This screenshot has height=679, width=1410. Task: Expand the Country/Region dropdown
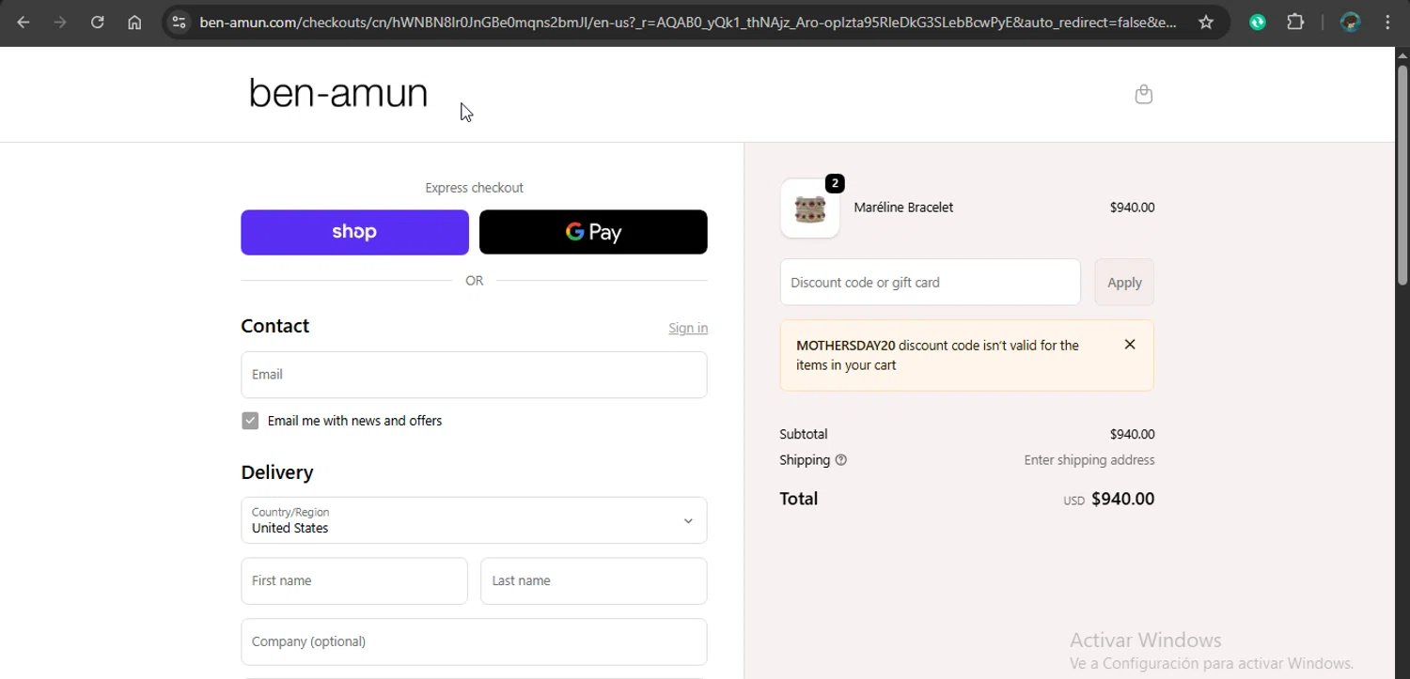point(474,520)
